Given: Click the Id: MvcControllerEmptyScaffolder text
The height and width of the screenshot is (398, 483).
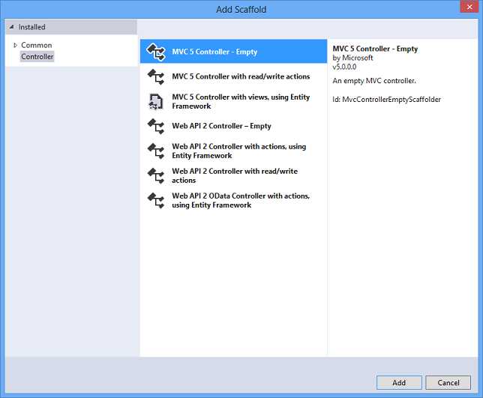Looking at the screenshot, I should point(386,100).
